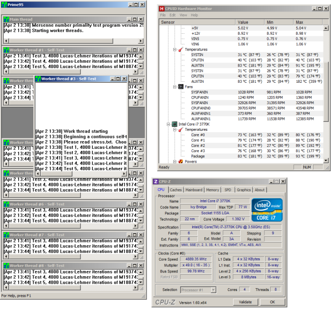Click the Prime95 title bar icon
Image resolution: width=333 pixels, height=311 pixels.
tap(4, 5)
